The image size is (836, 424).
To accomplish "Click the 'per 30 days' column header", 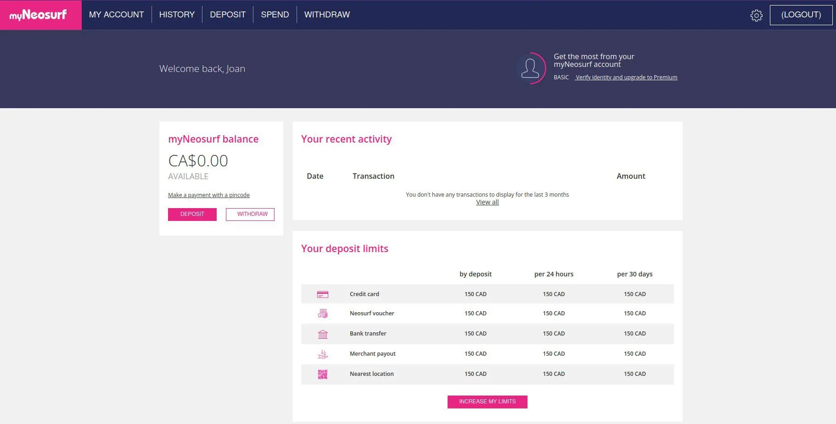I will click(634, 274).
